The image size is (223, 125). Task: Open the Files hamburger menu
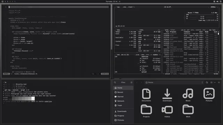[x=131, y=82]
